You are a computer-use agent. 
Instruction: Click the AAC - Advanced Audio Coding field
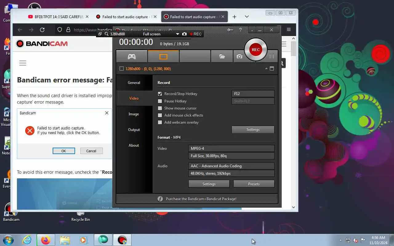click(231, 166)
